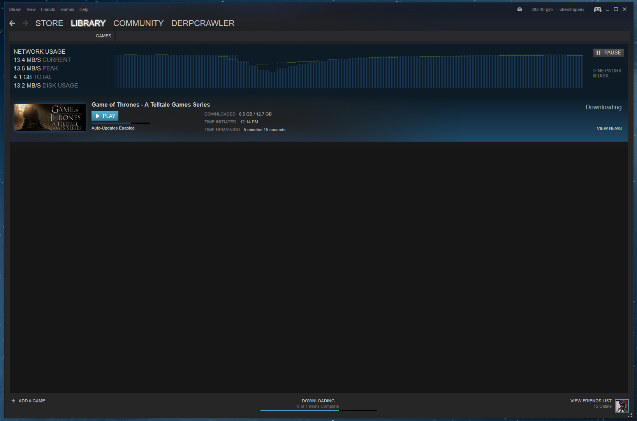This screenshot has height=421, width=637.
Task: Open the Friends menu
Action: pos(48,9)
